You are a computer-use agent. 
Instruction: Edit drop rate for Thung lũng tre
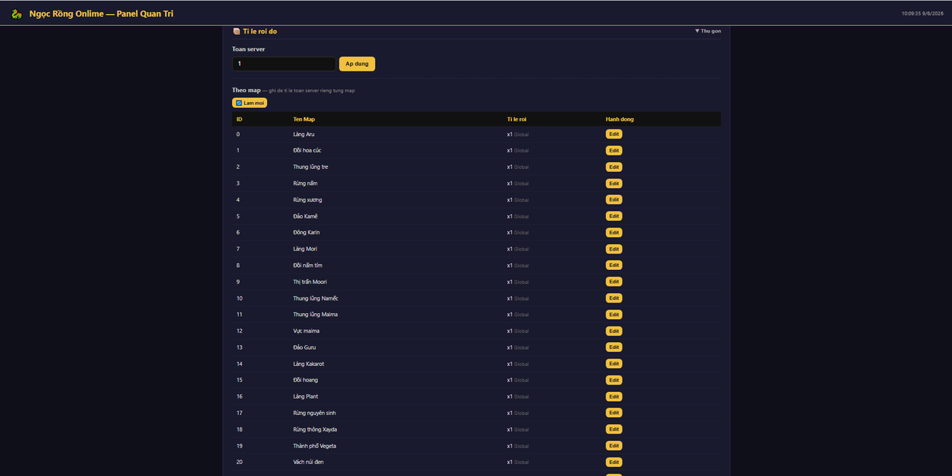pyautogui.click(x=614, y=167)
